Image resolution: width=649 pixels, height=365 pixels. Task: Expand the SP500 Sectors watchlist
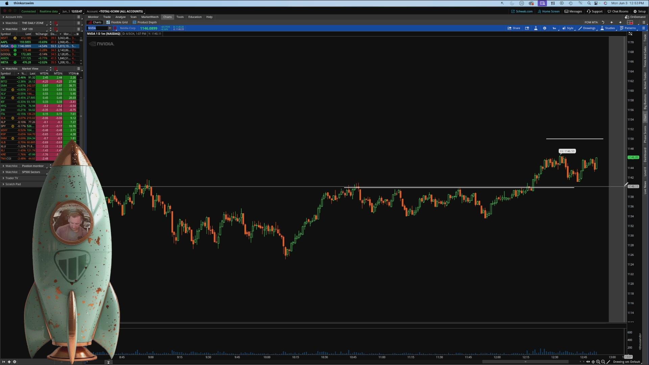(x=3, y=172)
